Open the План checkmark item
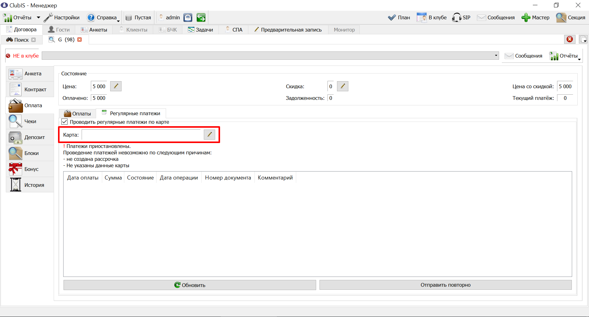This screenshot has width=589, height=317. pos(399,17)
